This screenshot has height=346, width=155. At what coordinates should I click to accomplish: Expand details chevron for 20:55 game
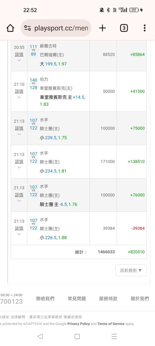[x=19, y=61]
